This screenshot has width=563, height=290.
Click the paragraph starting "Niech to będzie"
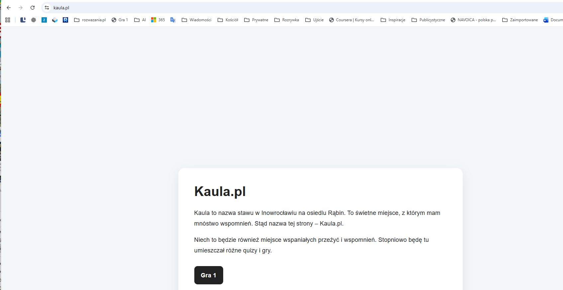coord(312,245)
